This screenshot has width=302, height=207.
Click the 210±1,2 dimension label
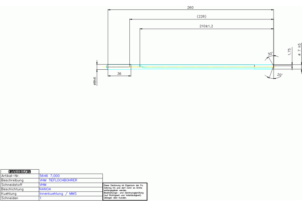(206, 26)
